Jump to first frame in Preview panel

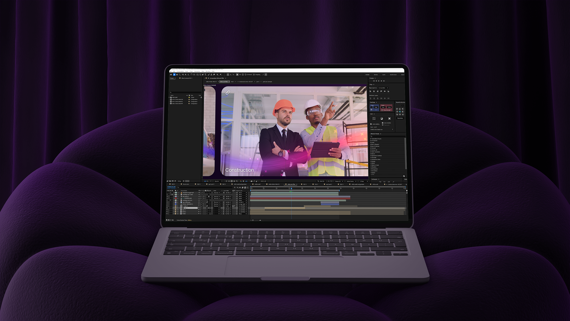coord(374,81)
